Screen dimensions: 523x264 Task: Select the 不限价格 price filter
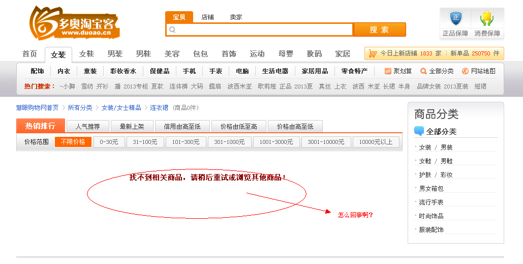point(73,142)
